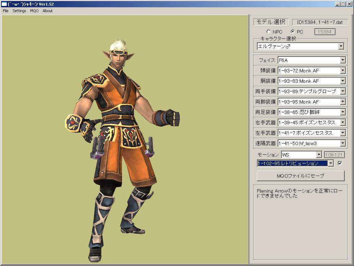The image size is (354, 266).
Task: Click the application icon in the title bar
Action: point(4,4)
